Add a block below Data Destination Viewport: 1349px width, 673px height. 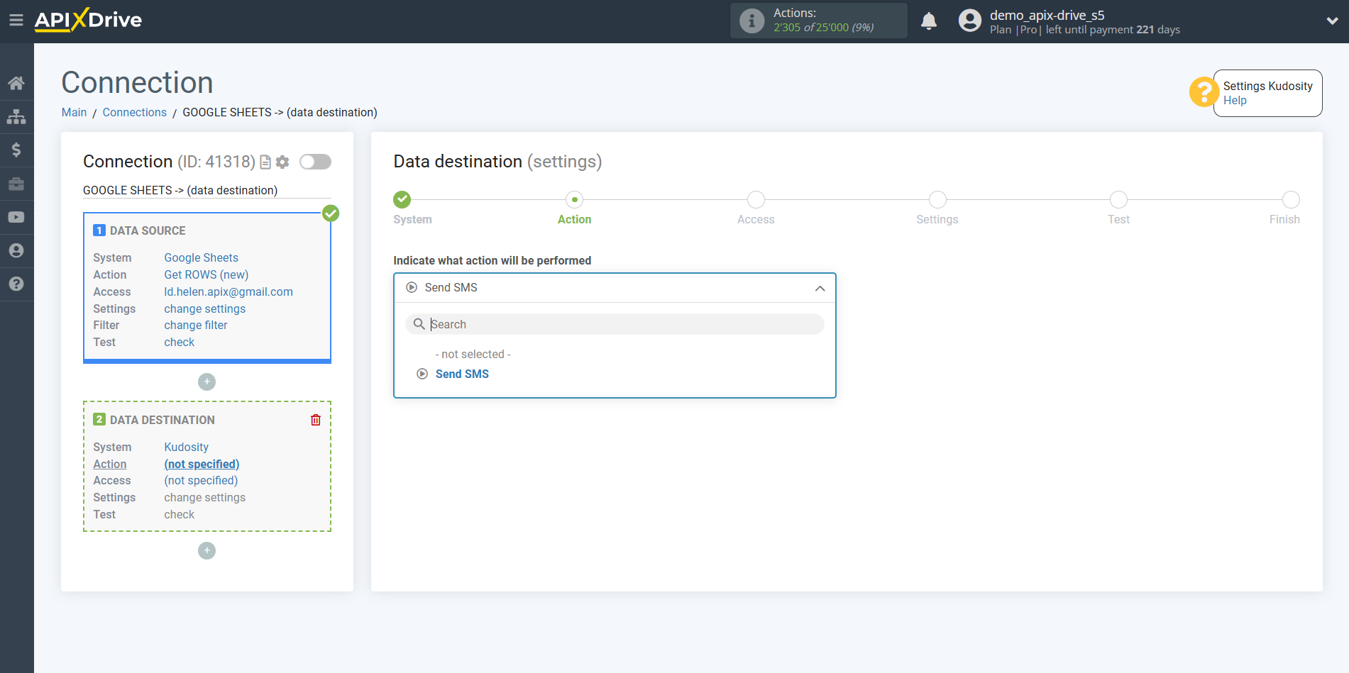(x=207, y=550)
